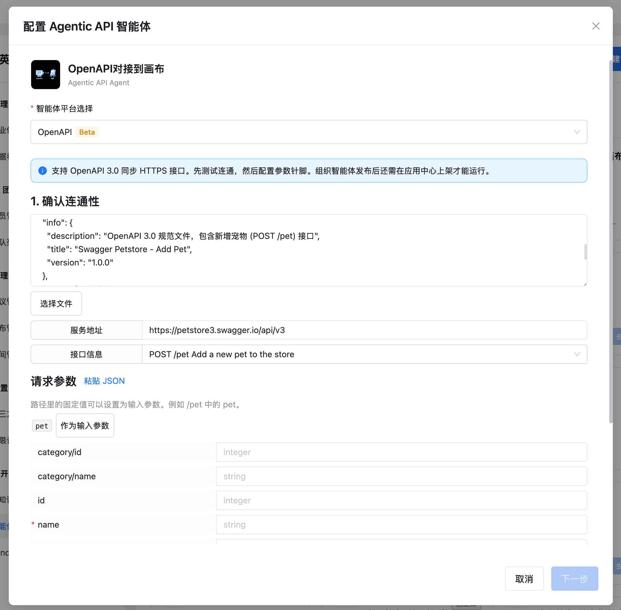Screen dimensions: 621x610
Task: Click the 1. 确认连通性 heading
Action: point(65,201)
